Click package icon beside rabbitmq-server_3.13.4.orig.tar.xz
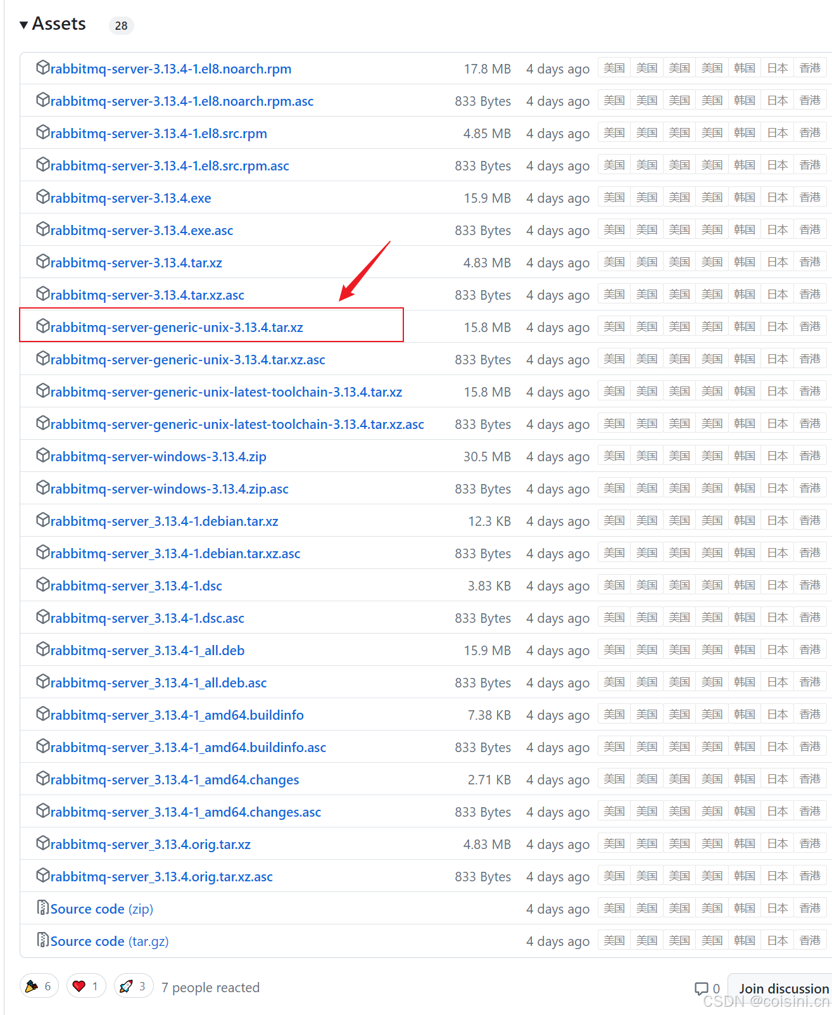 (x=42, y=843)
